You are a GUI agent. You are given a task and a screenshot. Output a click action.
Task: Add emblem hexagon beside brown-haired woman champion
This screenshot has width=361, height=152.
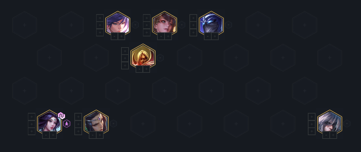coord(182,25)
